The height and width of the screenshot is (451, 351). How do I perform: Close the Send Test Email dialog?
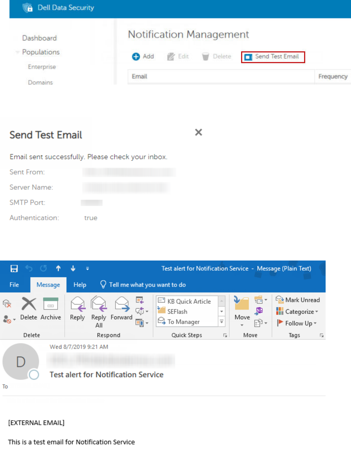199,132
